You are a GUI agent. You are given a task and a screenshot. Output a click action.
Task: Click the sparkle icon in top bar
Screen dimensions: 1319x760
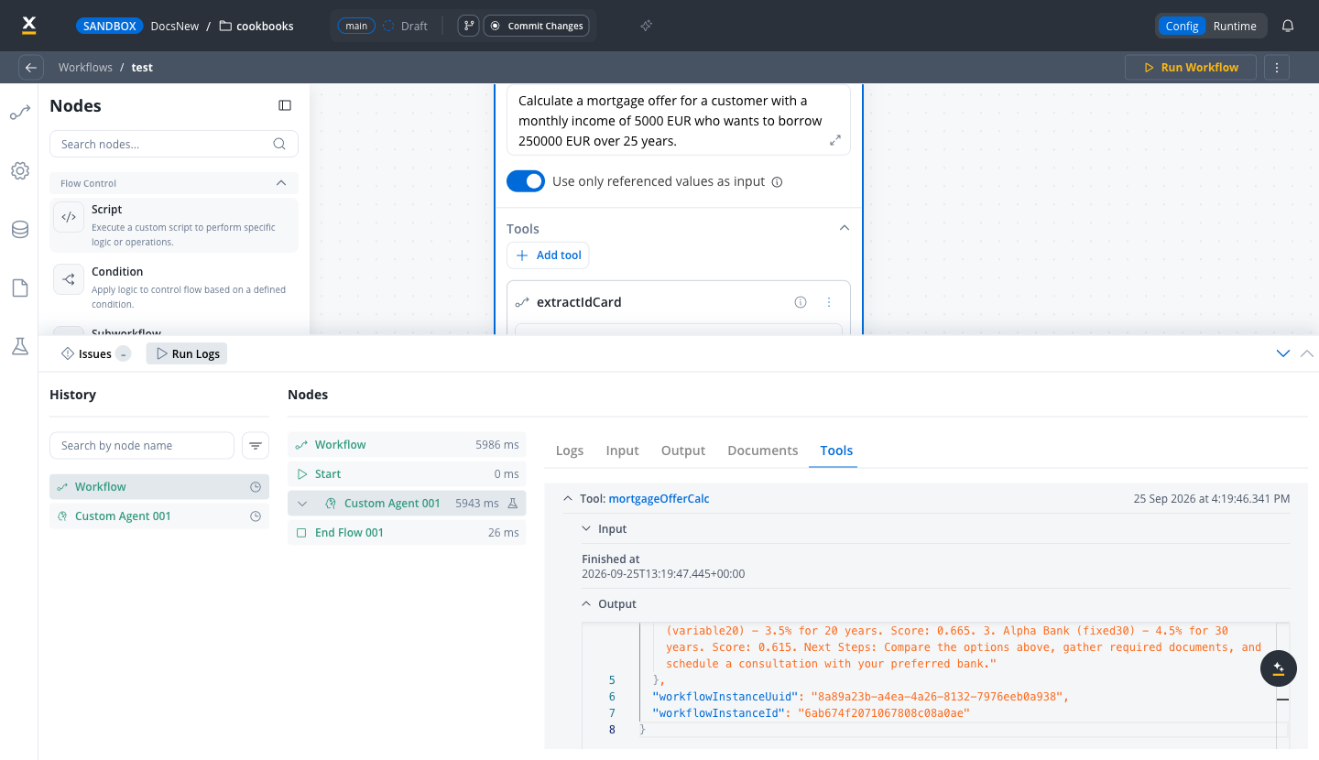pos(646,26)
